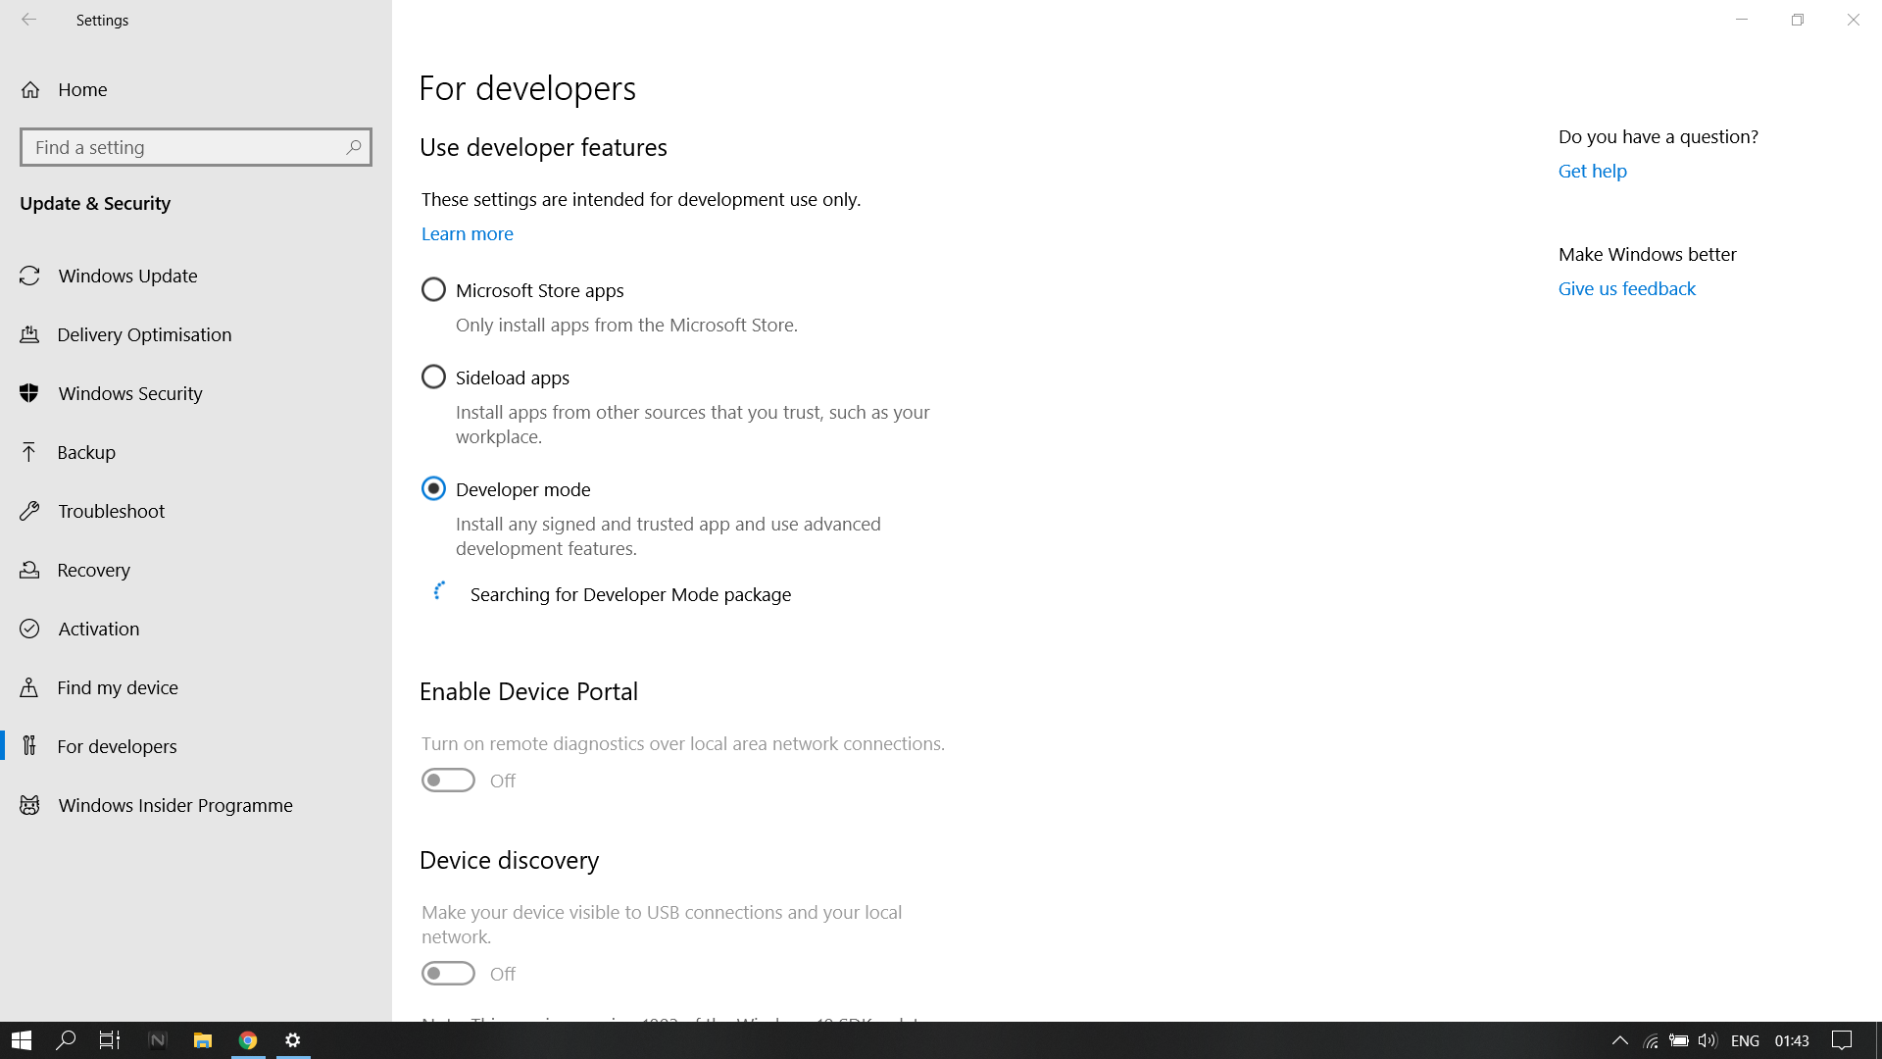Go to Delivery Optimisation section
This screenshot has height=1059, width=1882.
point(196,334)
